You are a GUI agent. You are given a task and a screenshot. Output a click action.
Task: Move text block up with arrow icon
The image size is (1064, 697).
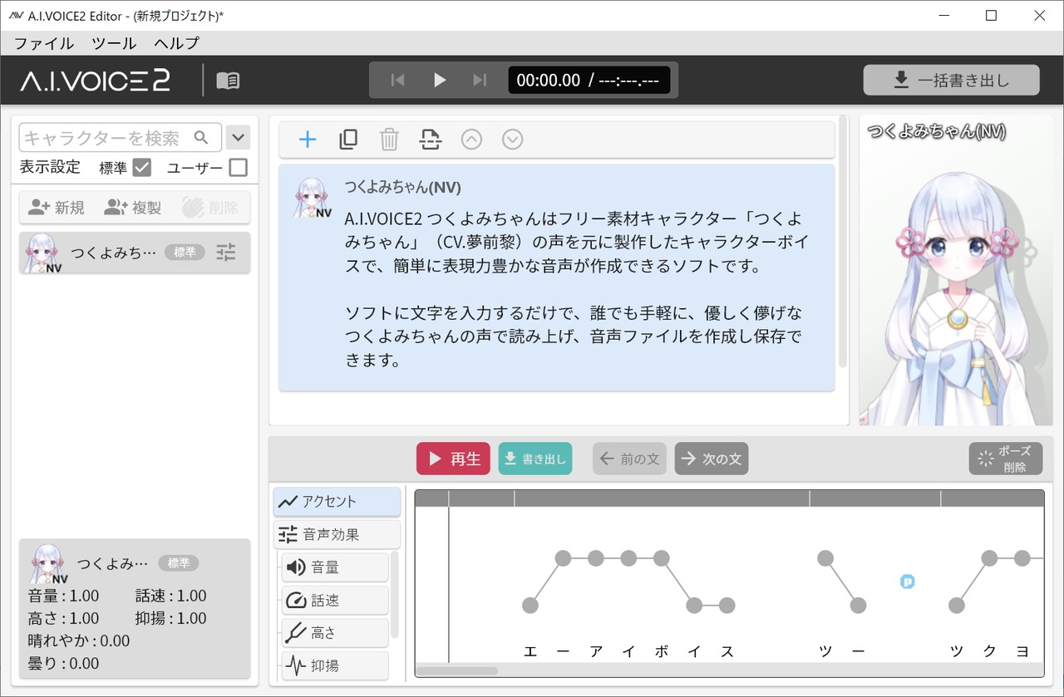click(x=471, y=140)
